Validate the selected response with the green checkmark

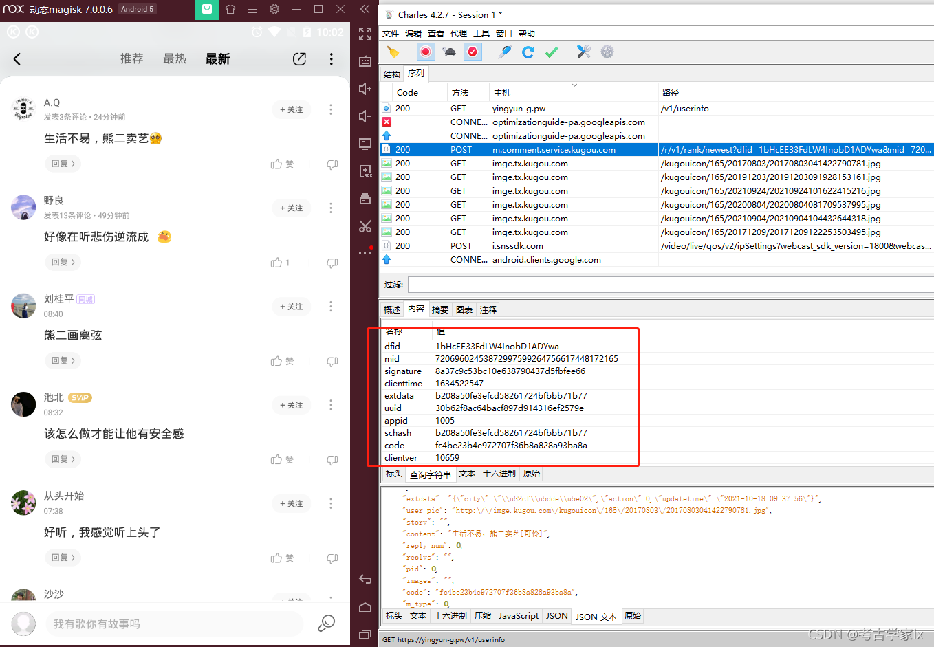coord(552,52)
